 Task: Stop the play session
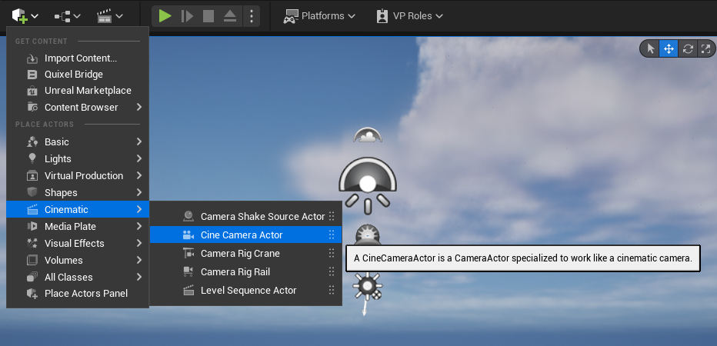click(x=208, y=16)
